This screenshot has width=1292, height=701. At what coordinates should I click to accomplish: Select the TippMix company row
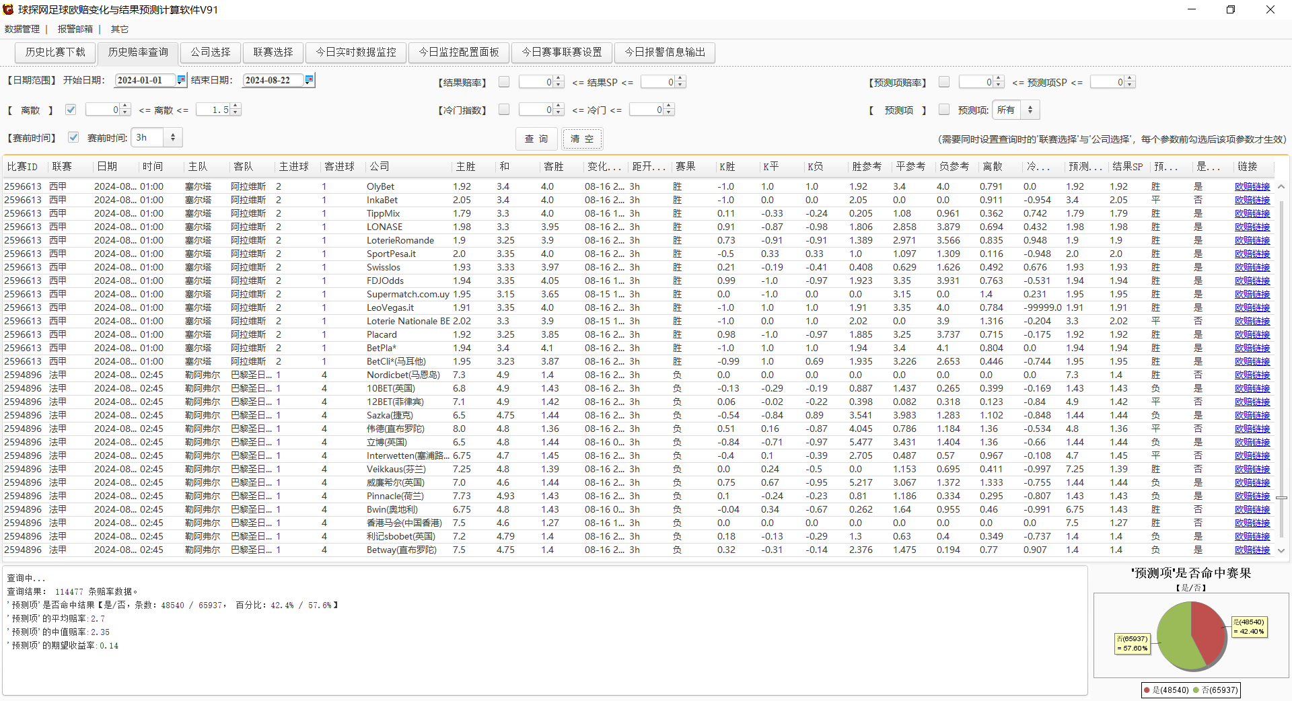(x=639, y=213)
